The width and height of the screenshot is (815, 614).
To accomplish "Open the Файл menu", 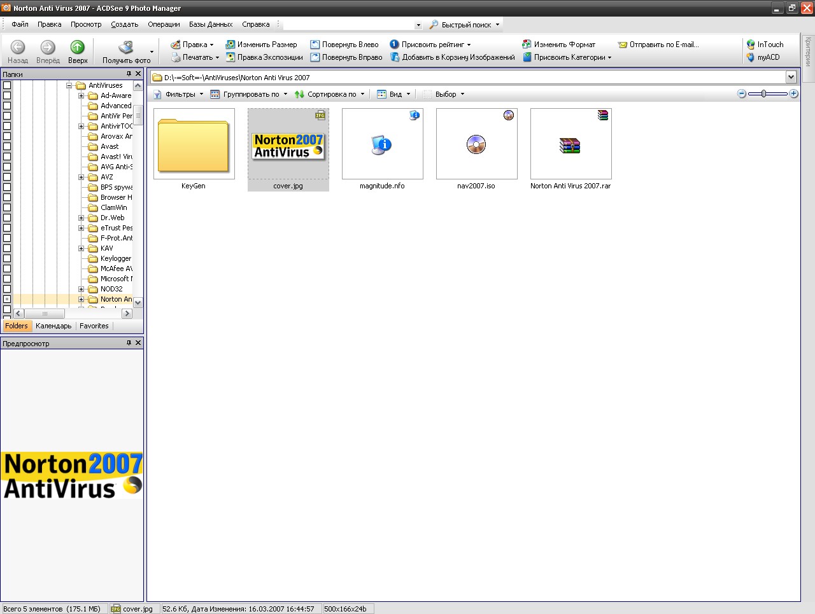I will pyautogui.click(x=20, y=24).
